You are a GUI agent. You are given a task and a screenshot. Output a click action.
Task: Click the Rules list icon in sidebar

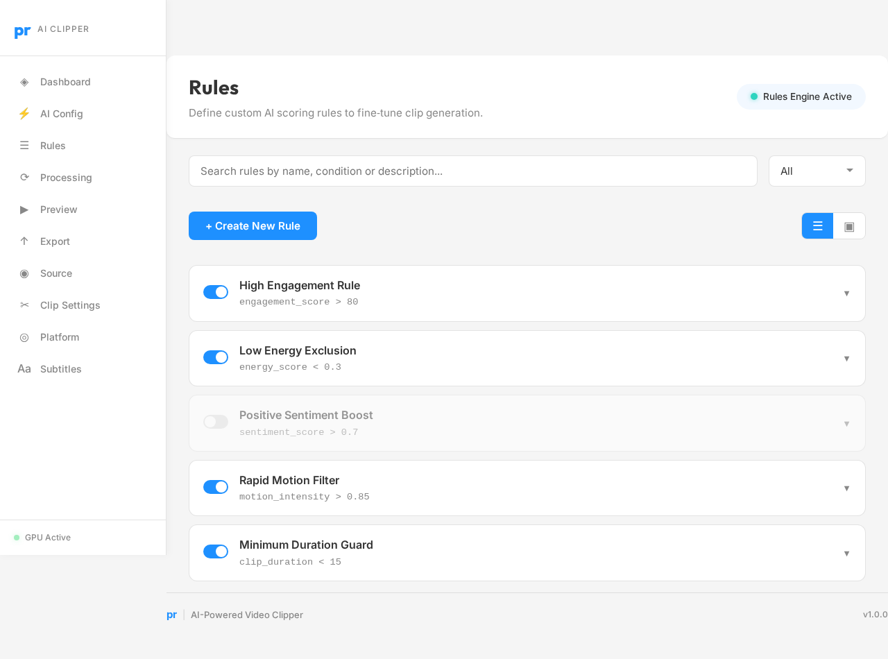[x=24, y=146]
